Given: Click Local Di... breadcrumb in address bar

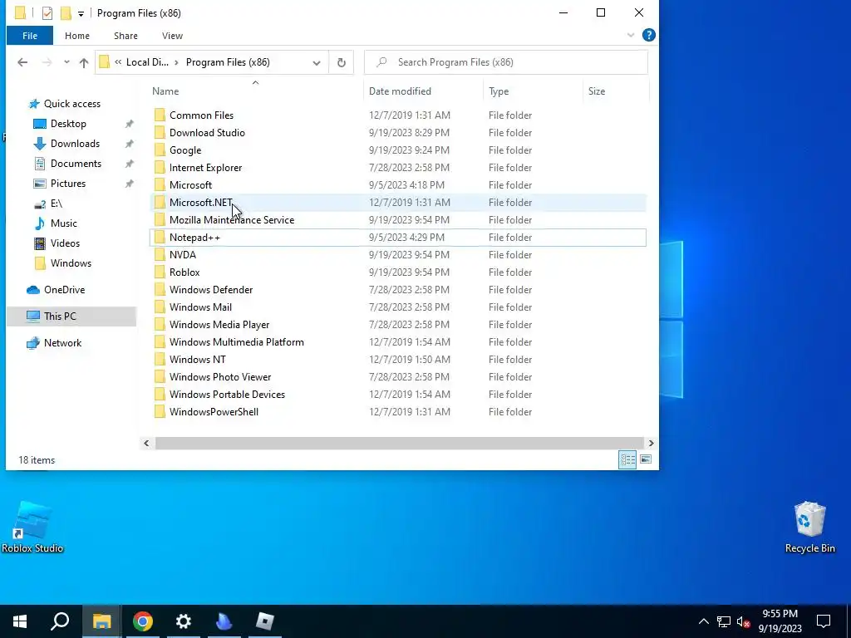Looking at the screenshot, I should coord(147,62).
